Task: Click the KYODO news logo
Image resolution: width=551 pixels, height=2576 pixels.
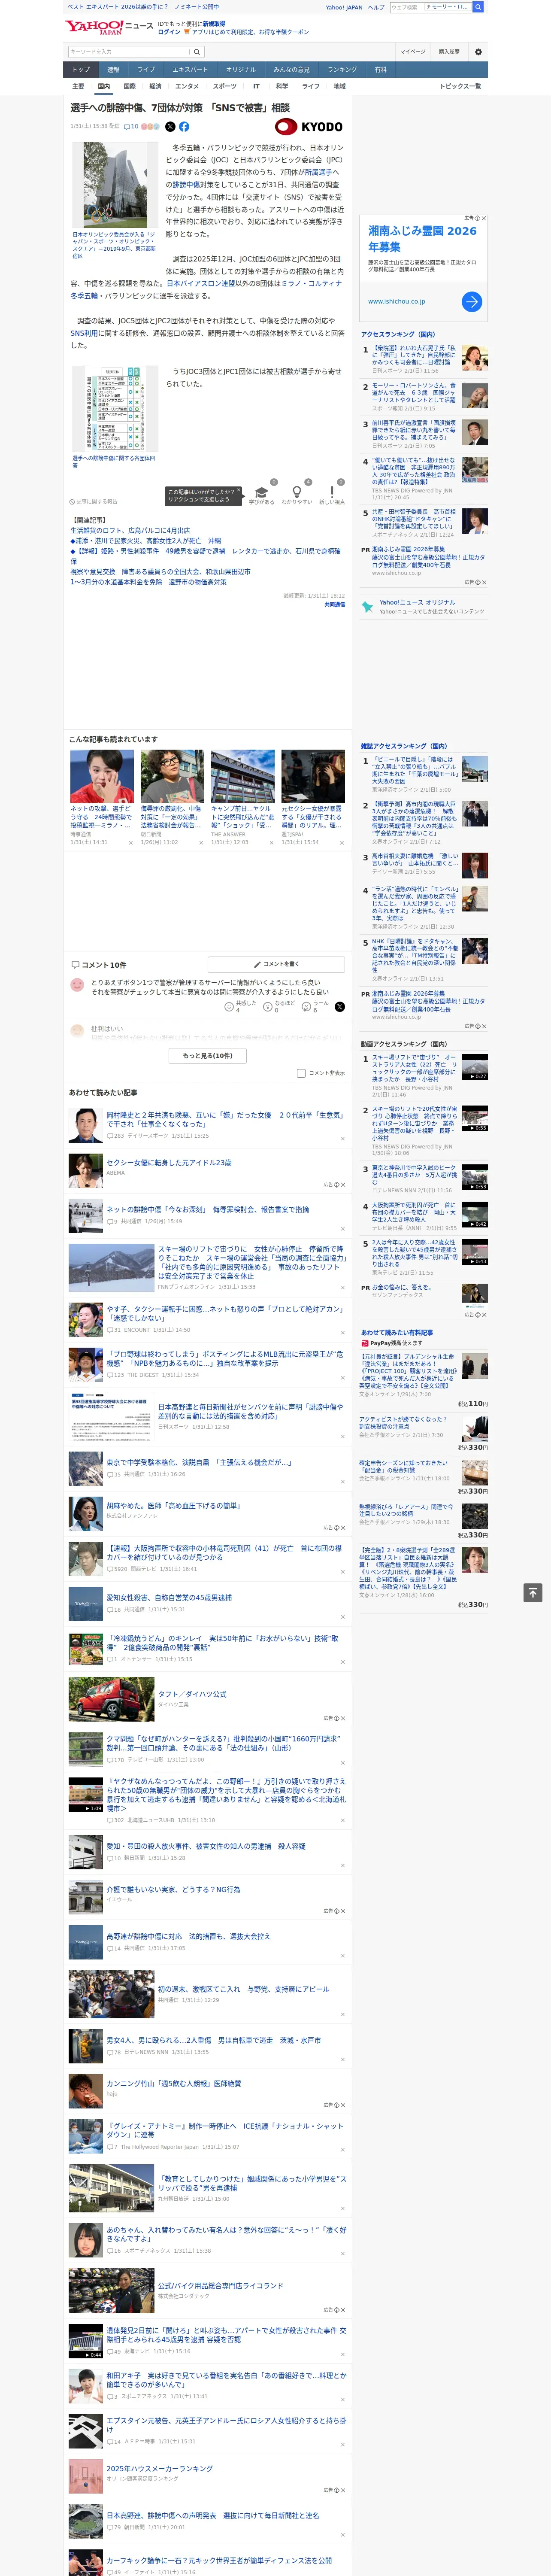Action: pyautogui.click(x=309, y=127)
